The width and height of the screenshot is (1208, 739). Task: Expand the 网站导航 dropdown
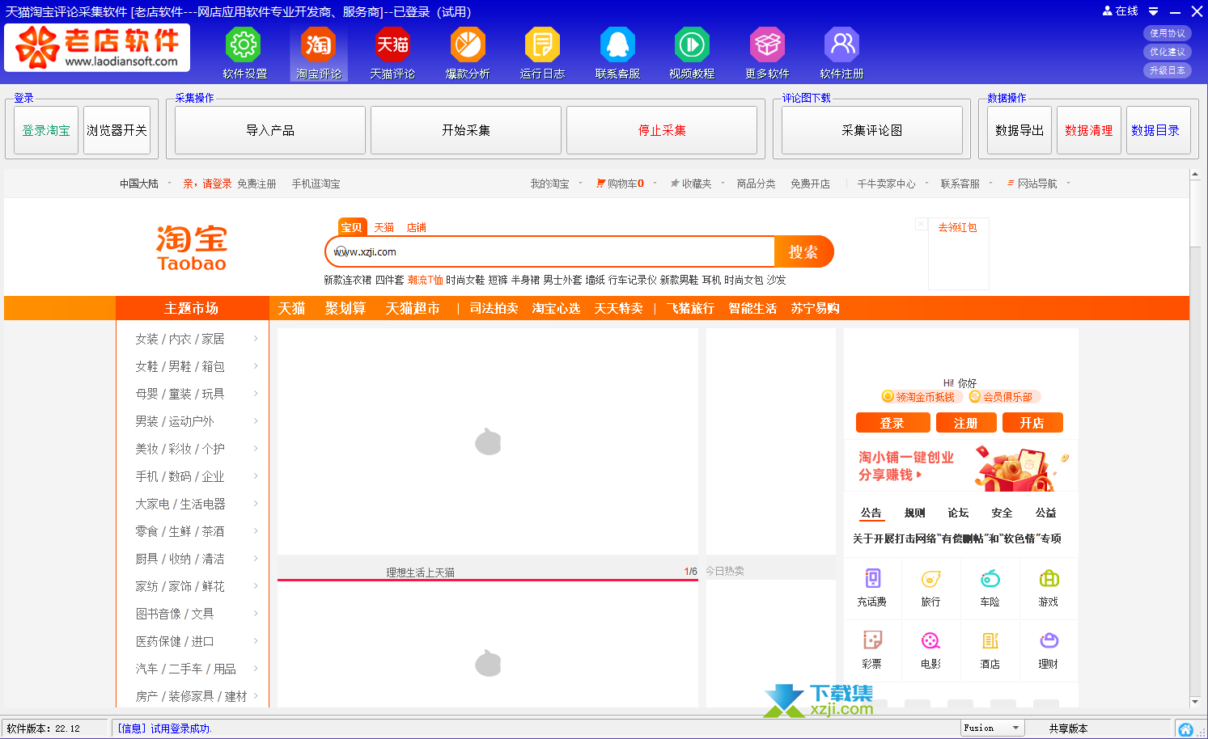click(1068, 184)
